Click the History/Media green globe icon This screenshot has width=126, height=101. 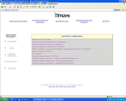tap(39, 7)
